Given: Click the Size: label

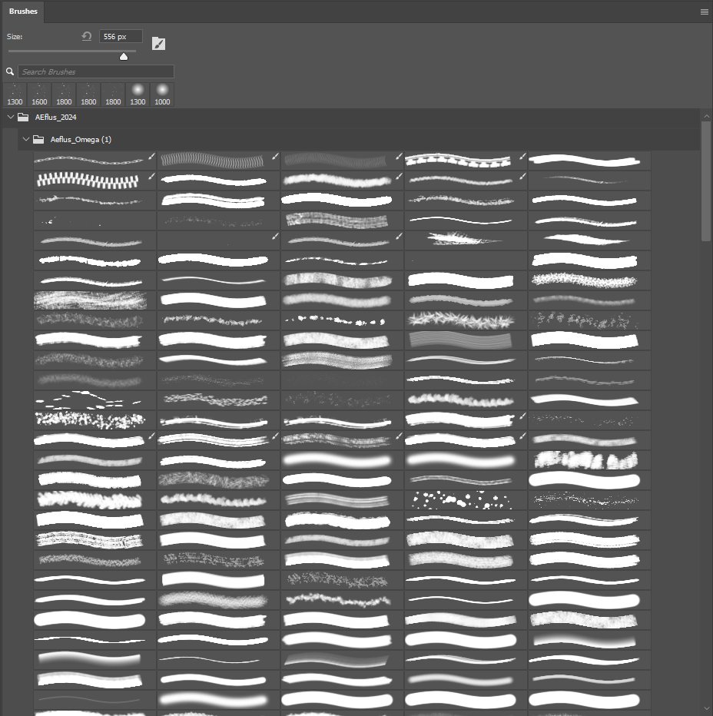Looking at the screenshot, I should tap(15, 37).
